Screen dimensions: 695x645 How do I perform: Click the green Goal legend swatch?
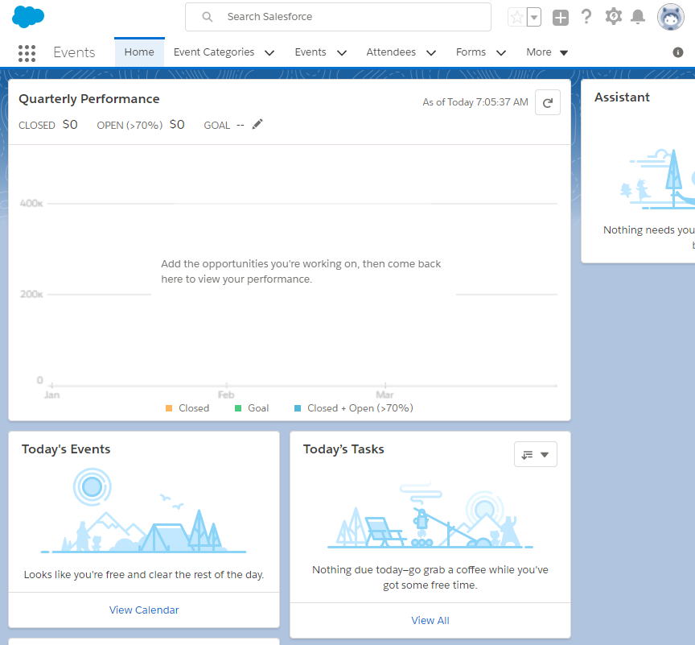point(238,408)
